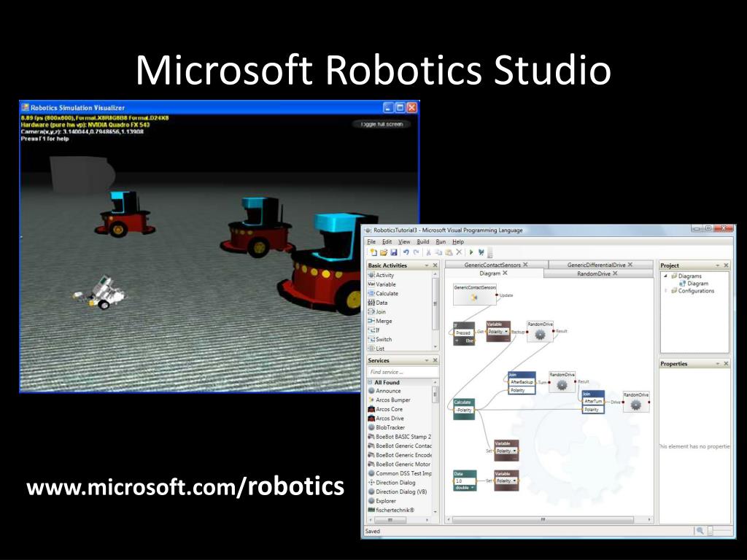Select the Activity item in Basic Activities

tap(381, 275)
